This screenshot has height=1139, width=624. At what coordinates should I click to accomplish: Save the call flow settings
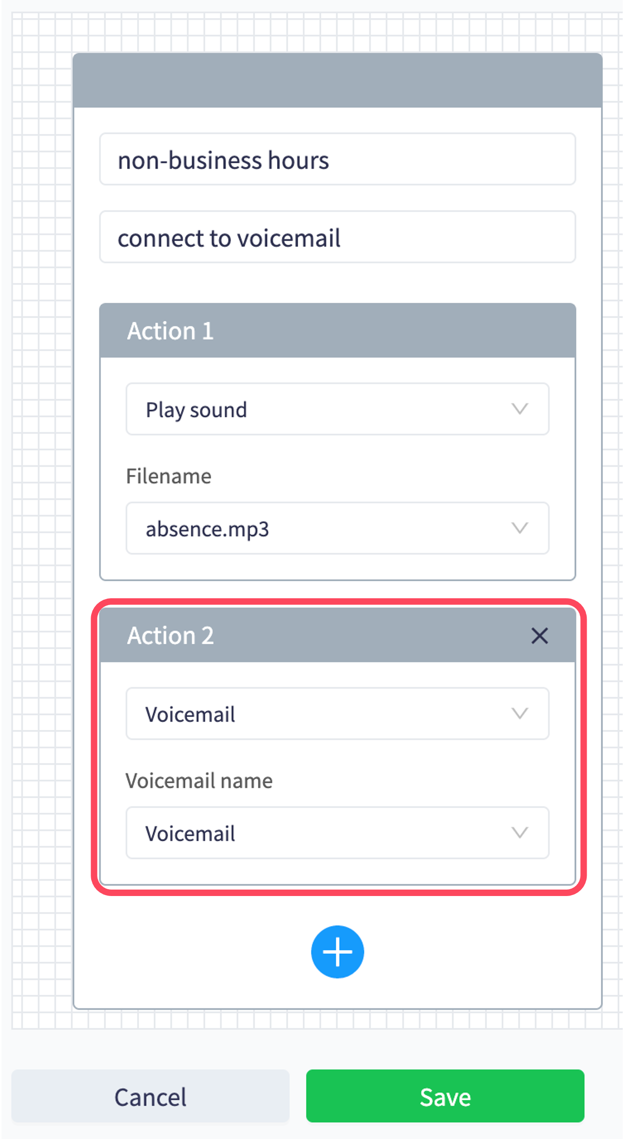coord(445,1096)
